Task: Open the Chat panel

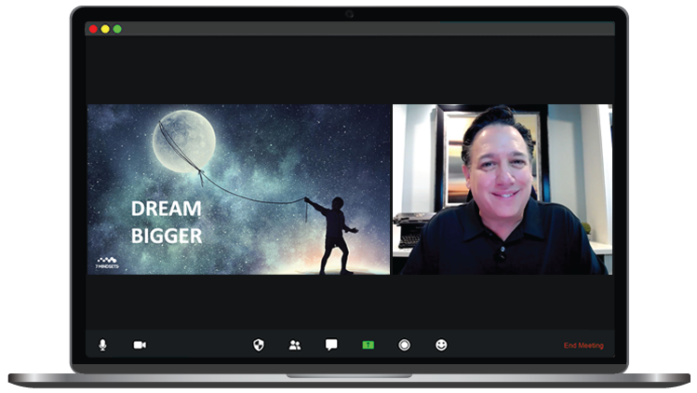Action: pyautogui.click(x=331, y=345)
